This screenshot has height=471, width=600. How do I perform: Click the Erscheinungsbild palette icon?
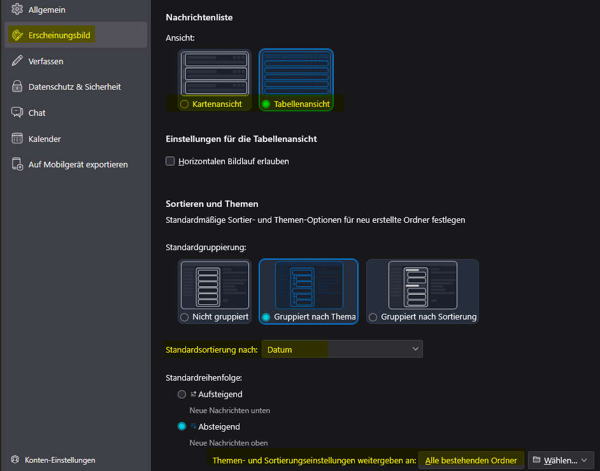point(17,35)
